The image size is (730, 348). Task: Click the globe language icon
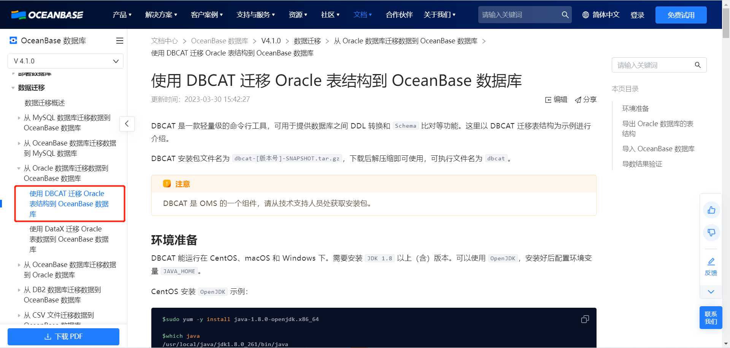[x=586, y=15]
